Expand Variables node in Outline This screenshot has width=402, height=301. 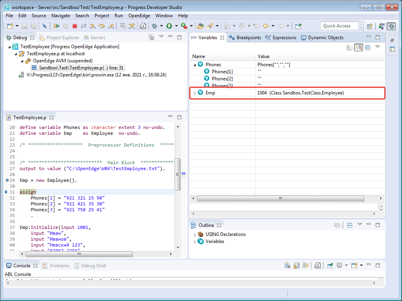coord(195,242)
